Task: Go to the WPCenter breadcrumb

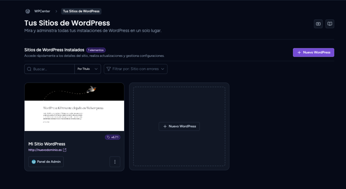Action: (42, 11)
